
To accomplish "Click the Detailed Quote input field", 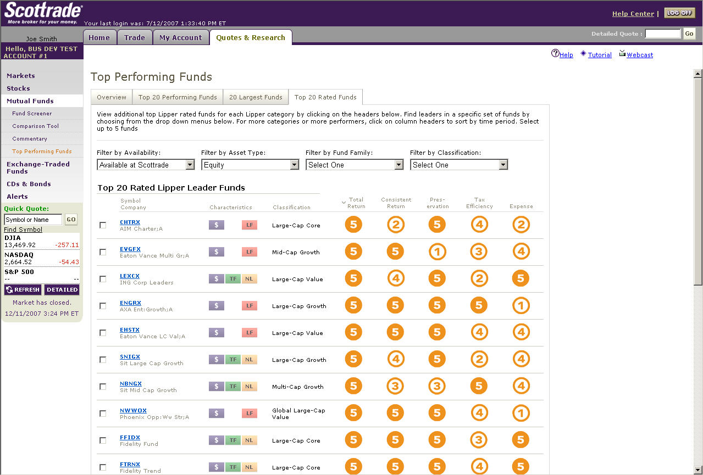I will (x=662, y=34).
